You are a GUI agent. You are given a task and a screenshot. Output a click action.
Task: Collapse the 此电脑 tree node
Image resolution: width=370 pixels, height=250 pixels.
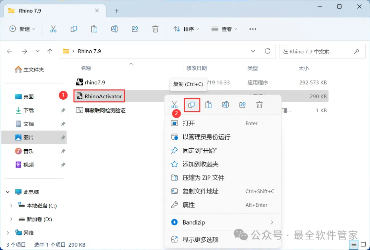(8, 192)
